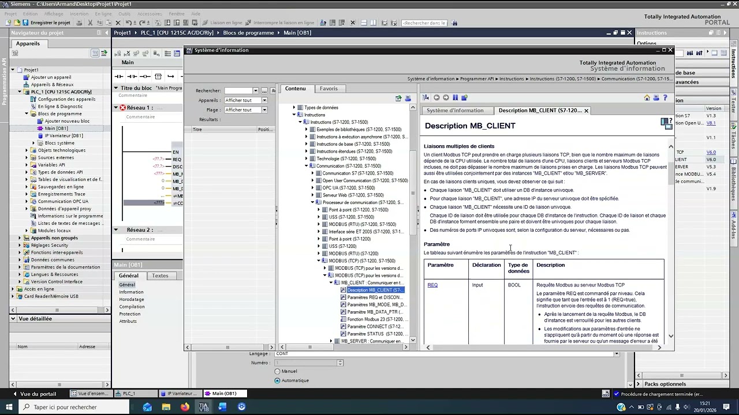This screenshot has height=415, width=739.
Task: Click the REQ parameter link
Action: point(432,285)
